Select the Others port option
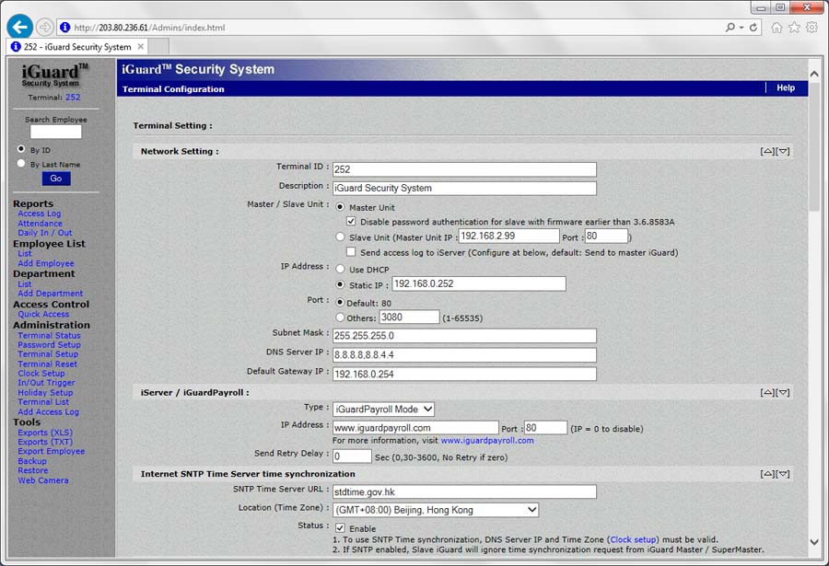Viewport: 829px width, 566px height. click(341, 318)
